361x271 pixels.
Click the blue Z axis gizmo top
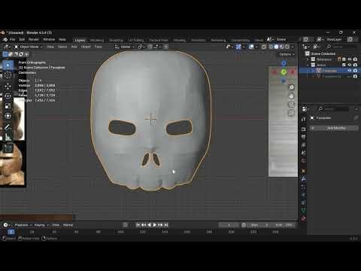pyautogui.click(x=284, y=63)
